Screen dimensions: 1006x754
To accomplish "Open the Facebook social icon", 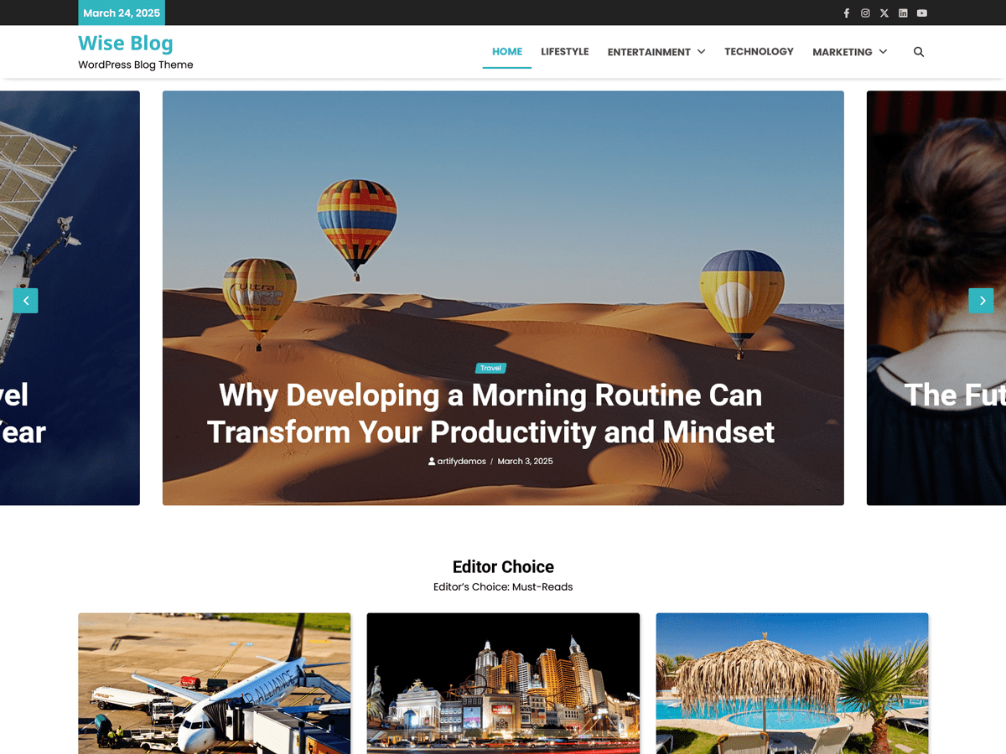I will click(846, 13).
